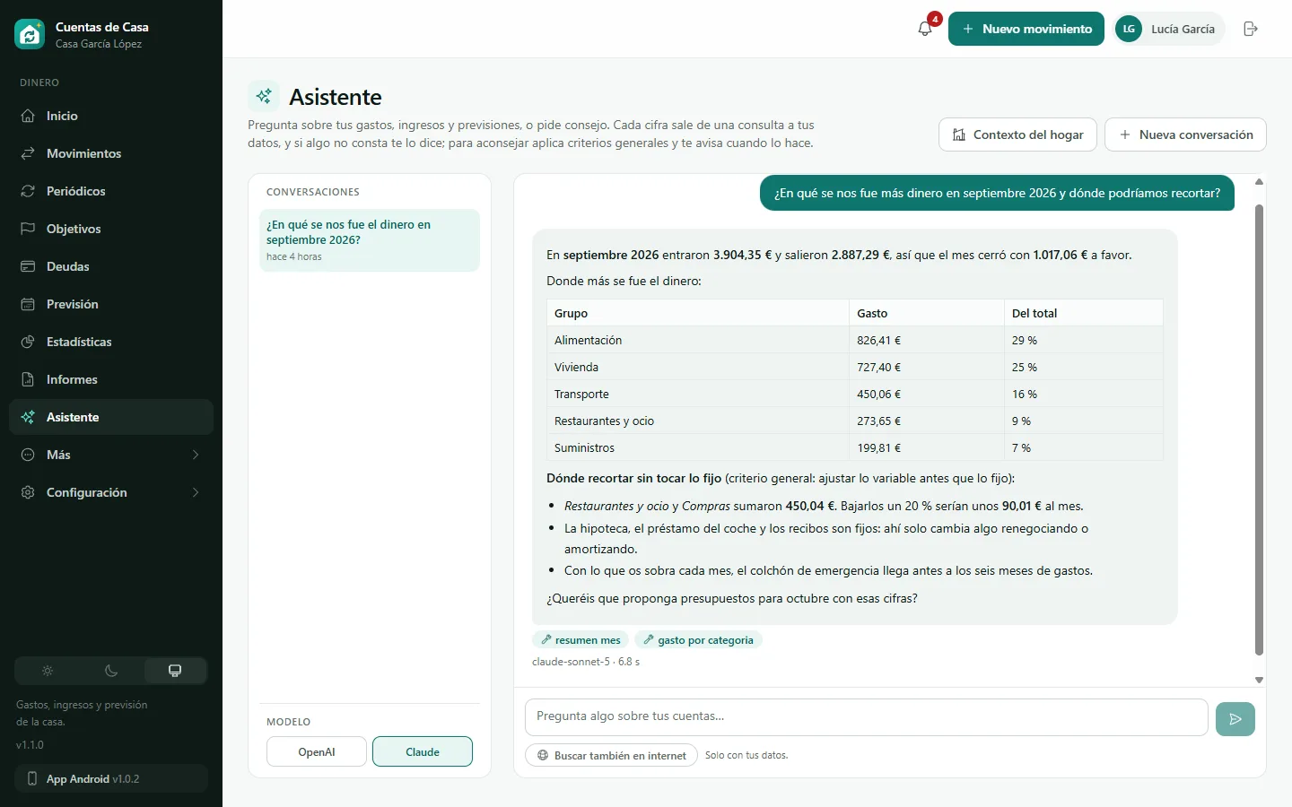Screen dimensions: 1292x807
Task: Open the App Android link
Action: coord(111,778)
